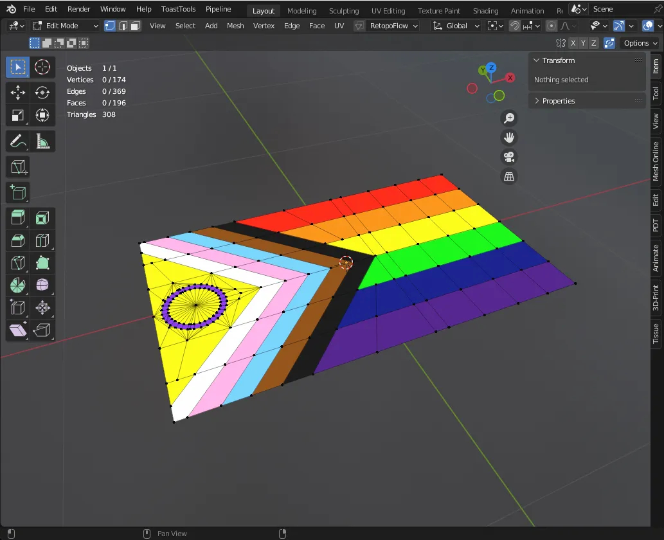
Task: Select the Move tool
Action: point(18,93)
